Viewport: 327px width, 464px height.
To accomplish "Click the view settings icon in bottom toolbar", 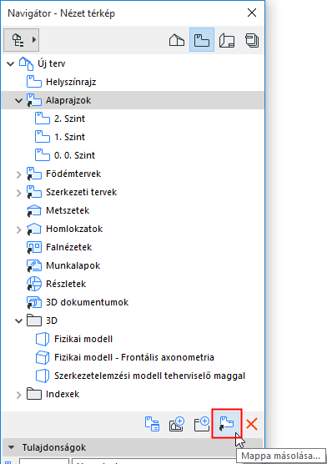I will point(152,424).
